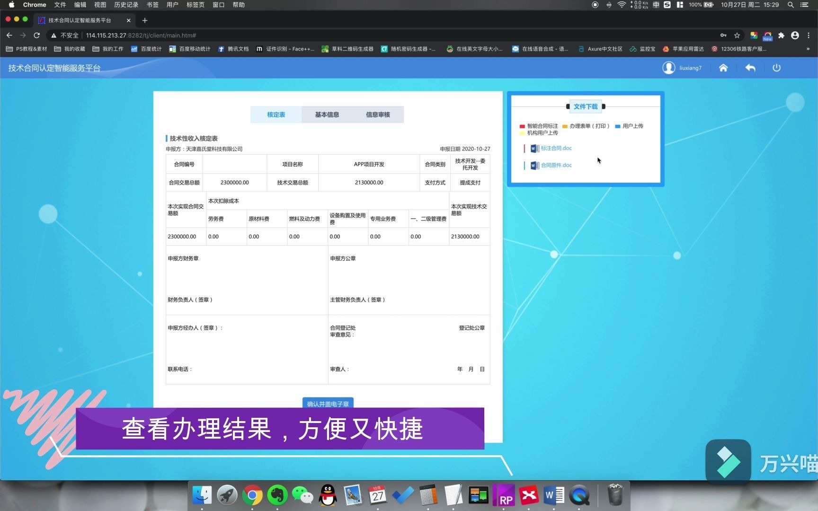Open the 历史记录 menu in the menu bar

pos(126,5)
